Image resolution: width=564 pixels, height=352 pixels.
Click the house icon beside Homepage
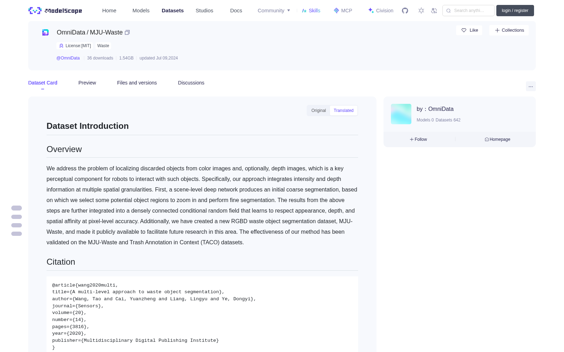coord(487,139)
